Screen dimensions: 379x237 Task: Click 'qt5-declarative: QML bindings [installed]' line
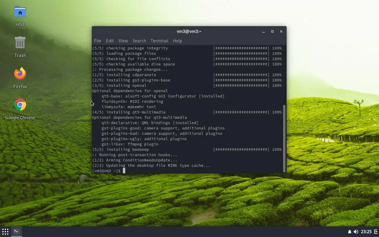point(150,123)
